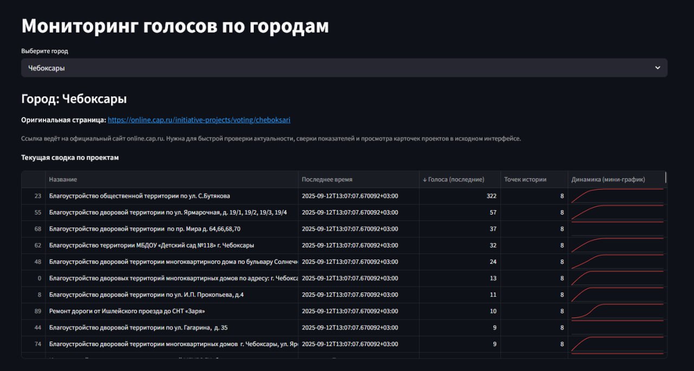The width and height of the screenshot is (694, 371).
Task: Click the chevron on the Чебоксары selector
Action: 658,68
